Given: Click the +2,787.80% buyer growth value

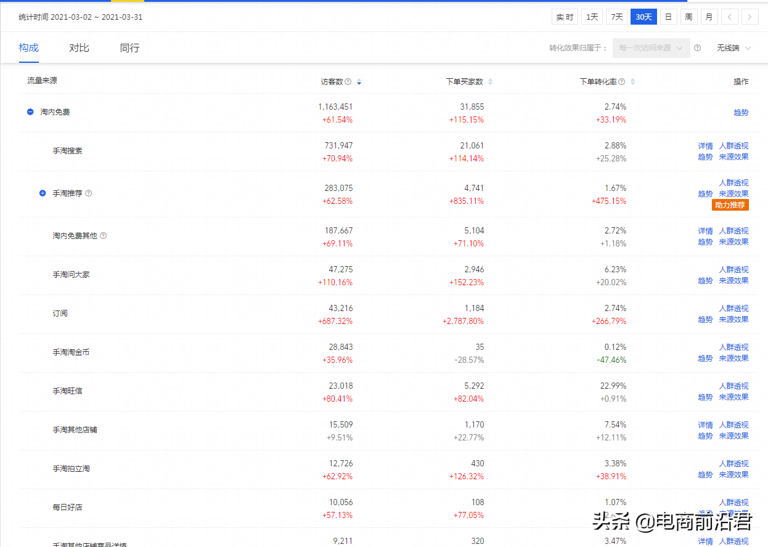Looking at the screenshot, I should pyautogui.click(x=463, y=322).
